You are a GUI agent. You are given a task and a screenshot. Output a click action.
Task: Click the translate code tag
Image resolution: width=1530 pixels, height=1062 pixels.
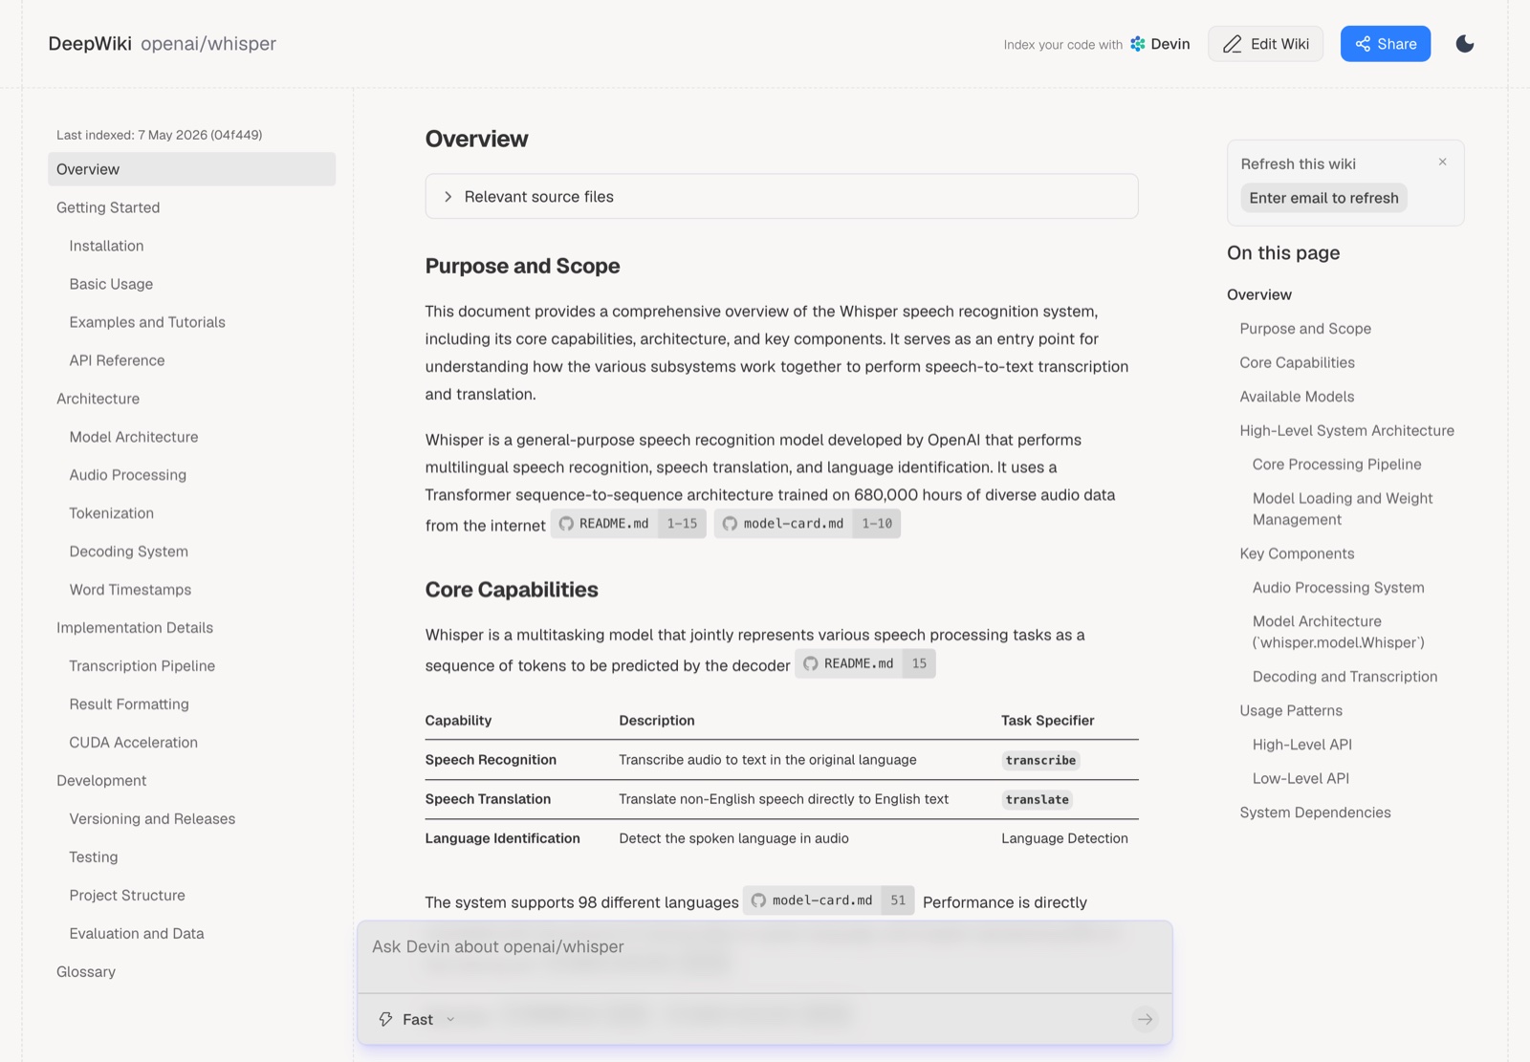(1037, 799)
